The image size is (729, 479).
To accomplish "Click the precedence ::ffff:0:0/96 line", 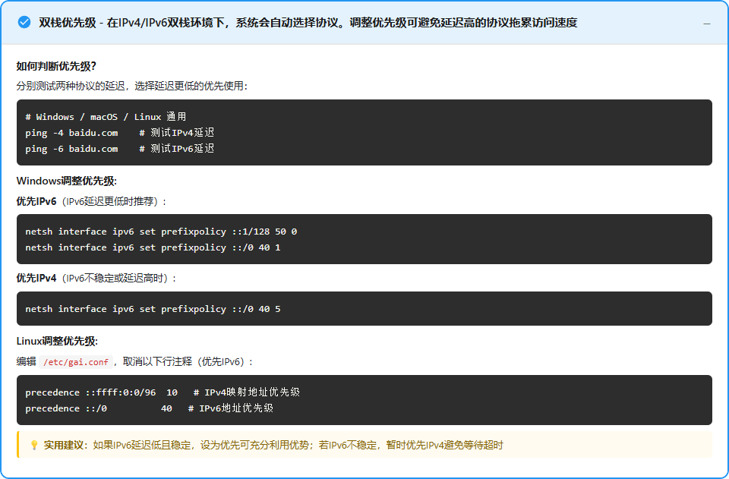I will pos(101,392).
